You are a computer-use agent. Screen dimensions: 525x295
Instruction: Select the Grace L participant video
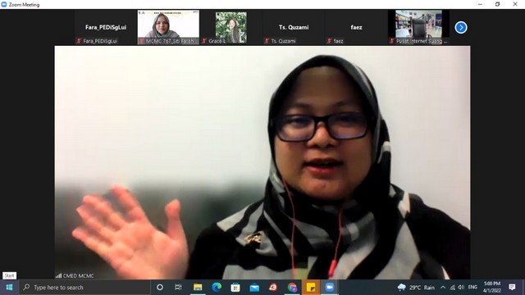pyautogui.click(x=231, y=27)
